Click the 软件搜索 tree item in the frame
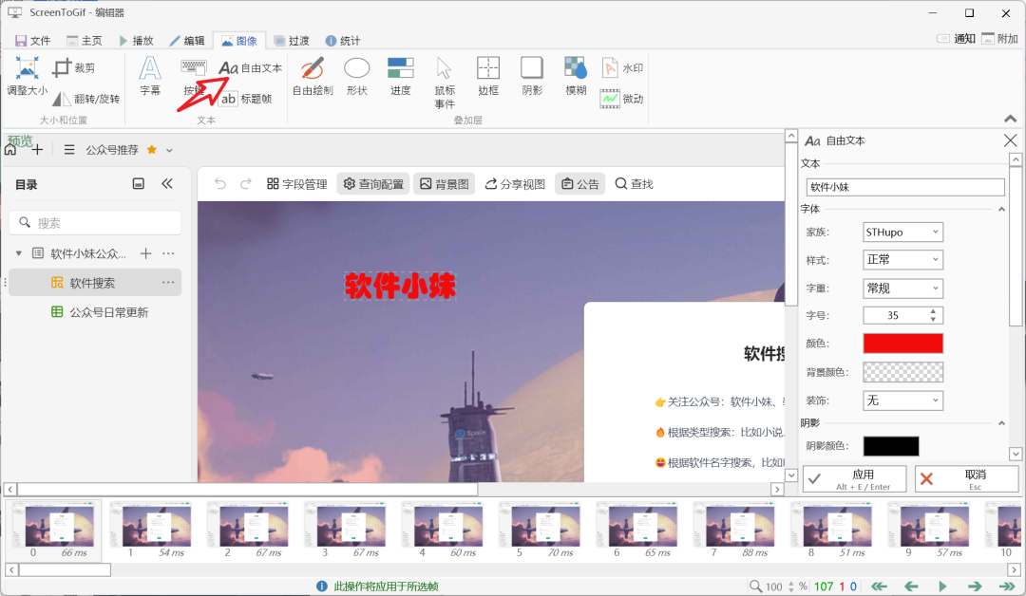This screenshot has width=1026, height=596. [x=95, y=283]
